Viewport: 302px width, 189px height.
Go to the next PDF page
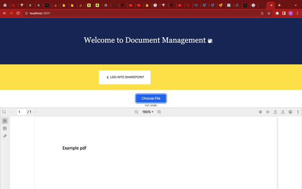point(35,112)
